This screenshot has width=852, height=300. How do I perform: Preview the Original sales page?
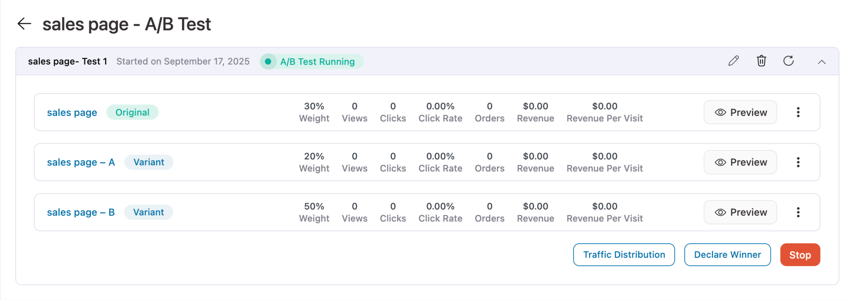coord(740,112)
